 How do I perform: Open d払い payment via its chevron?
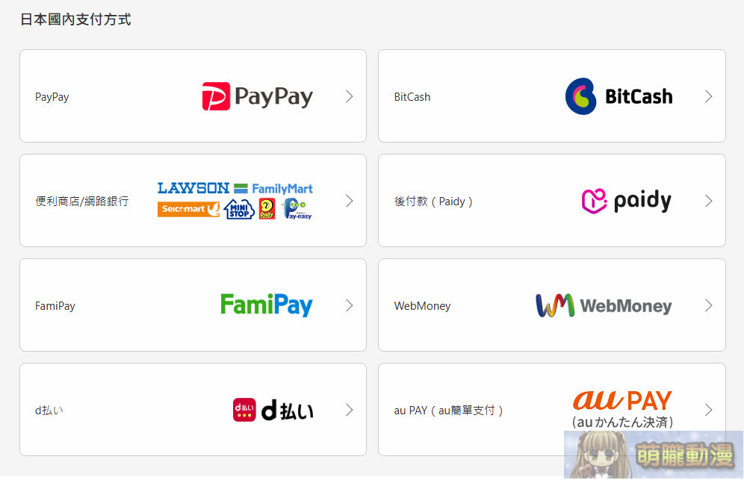(350, 410)
